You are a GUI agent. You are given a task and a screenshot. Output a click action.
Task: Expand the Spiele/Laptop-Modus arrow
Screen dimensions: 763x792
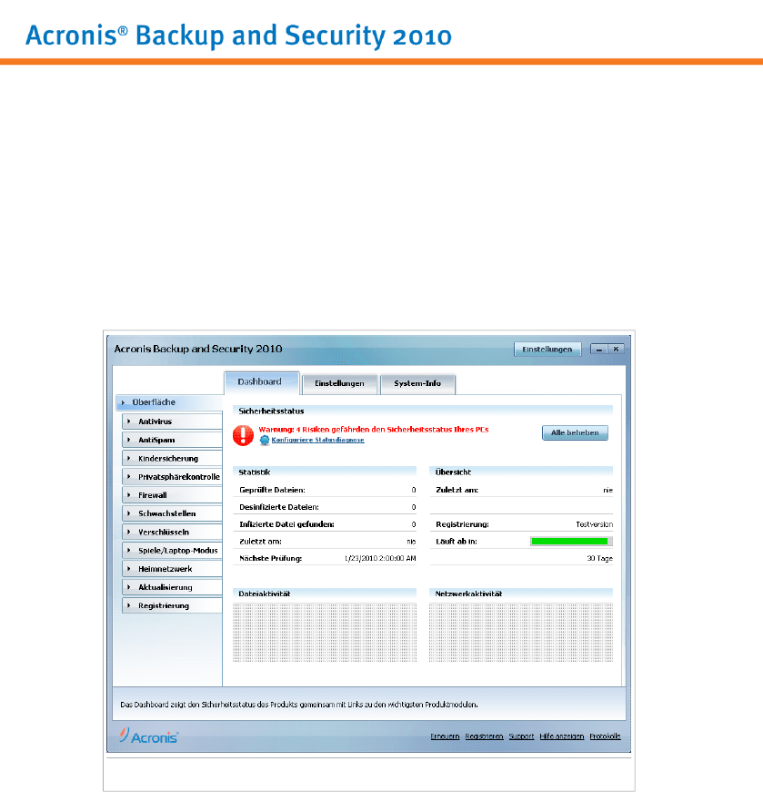[x=129, y=550]
